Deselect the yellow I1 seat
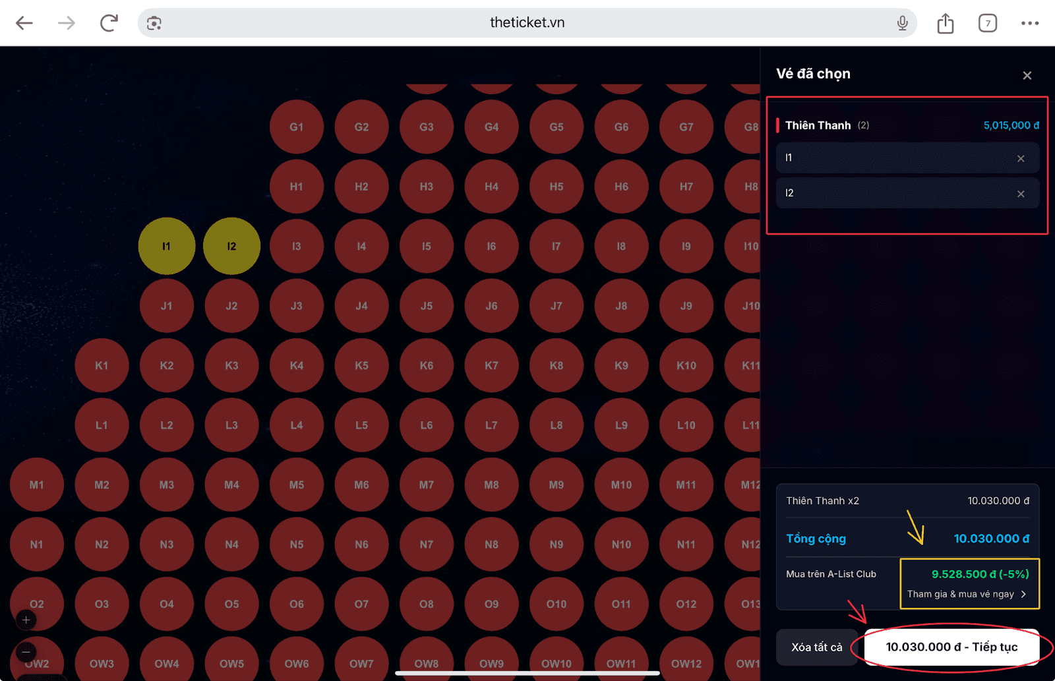The height and width of the screenshot is (681, 1055). click(x=166, y=246)
